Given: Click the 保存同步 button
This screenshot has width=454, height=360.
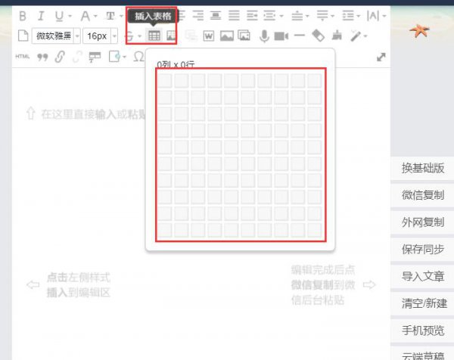Looking at the screenshot, I should (x=422, y=250).
